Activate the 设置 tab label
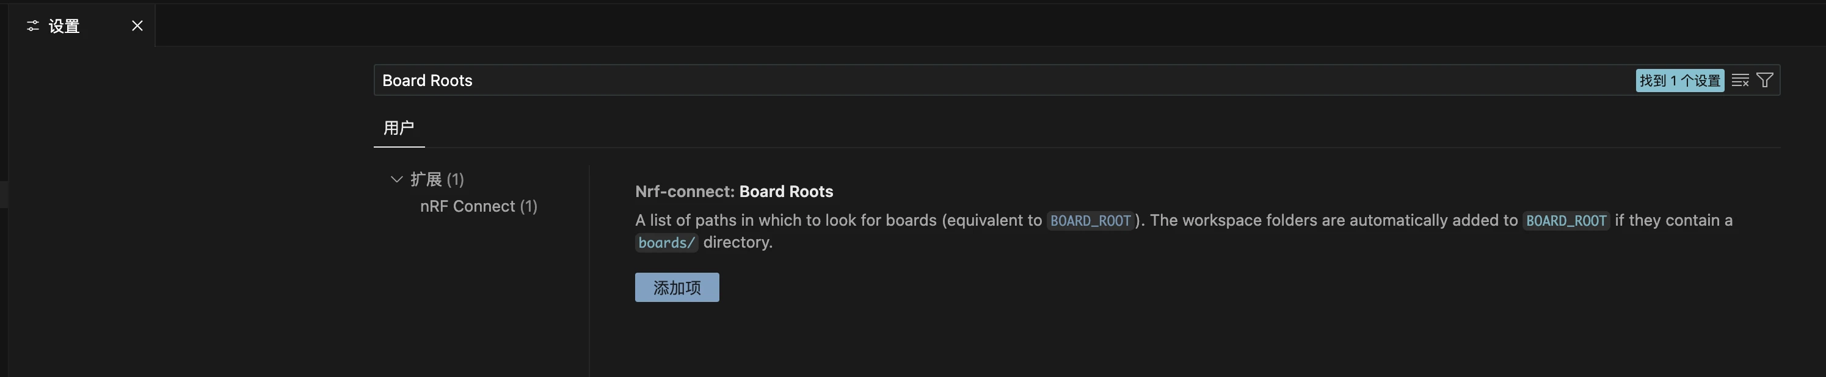The image size is (1826, 377). 64,26
